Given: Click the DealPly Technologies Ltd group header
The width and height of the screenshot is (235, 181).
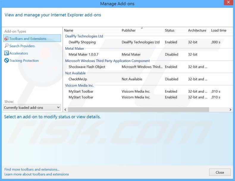Looking at the screenshot, I should 84,36.
